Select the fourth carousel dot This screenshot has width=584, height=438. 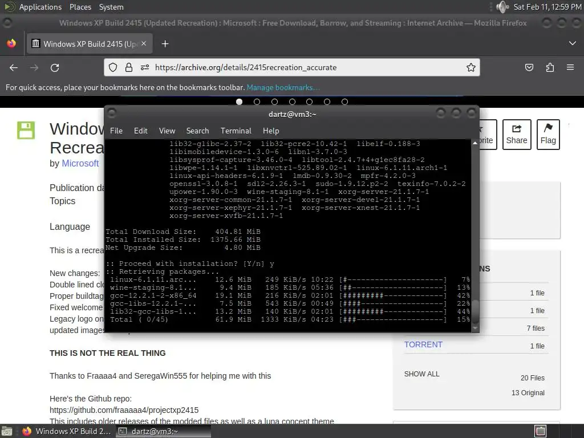[x=292, y=102]
